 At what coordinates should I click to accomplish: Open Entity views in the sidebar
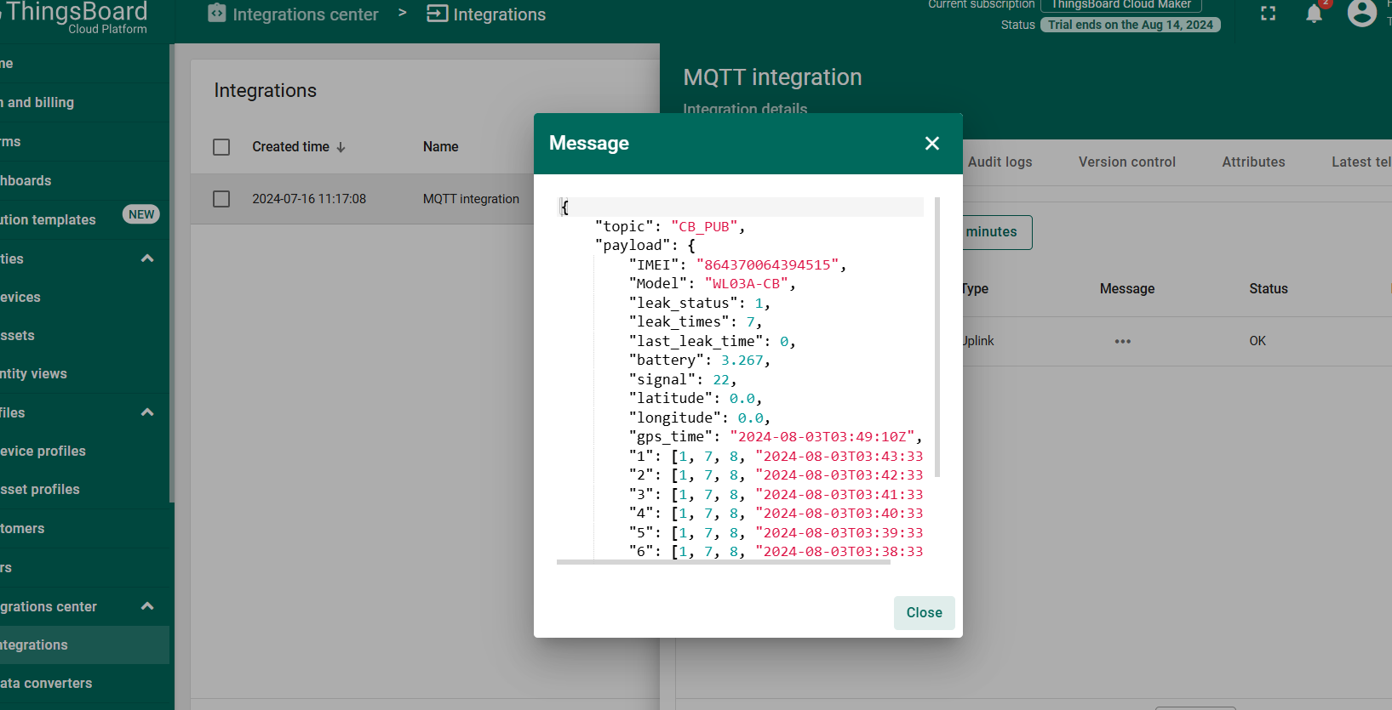[84, 374]
